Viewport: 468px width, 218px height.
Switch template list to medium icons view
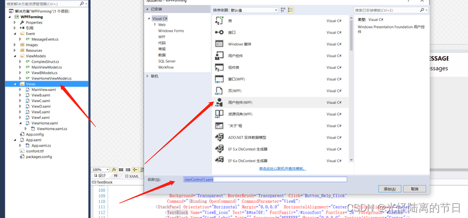point(291,10)
